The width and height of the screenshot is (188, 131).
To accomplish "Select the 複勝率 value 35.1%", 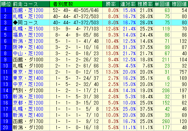I will (x=146, y=78).
